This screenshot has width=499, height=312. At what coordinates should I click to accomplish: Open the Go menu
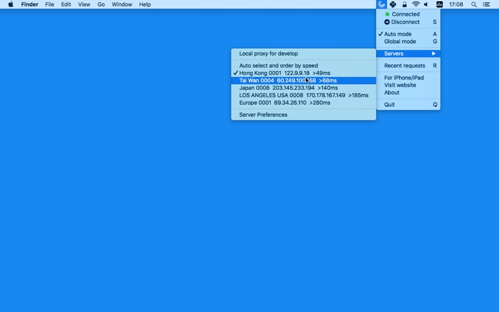coord(101,4)
